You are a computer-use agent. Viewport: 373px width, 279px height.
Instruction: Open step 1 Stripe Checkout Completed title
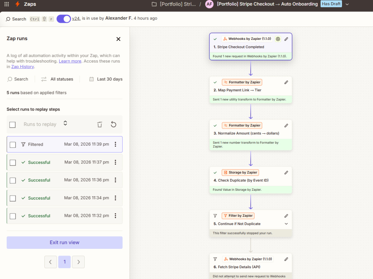tap(239, 47)
